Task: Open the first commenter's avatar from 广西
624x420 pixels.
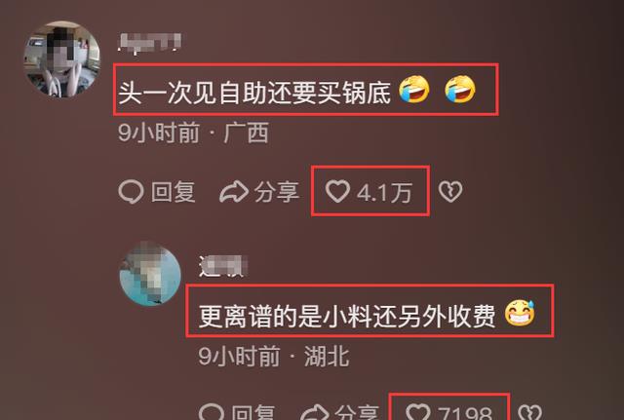Action: [x=61, y=58]
